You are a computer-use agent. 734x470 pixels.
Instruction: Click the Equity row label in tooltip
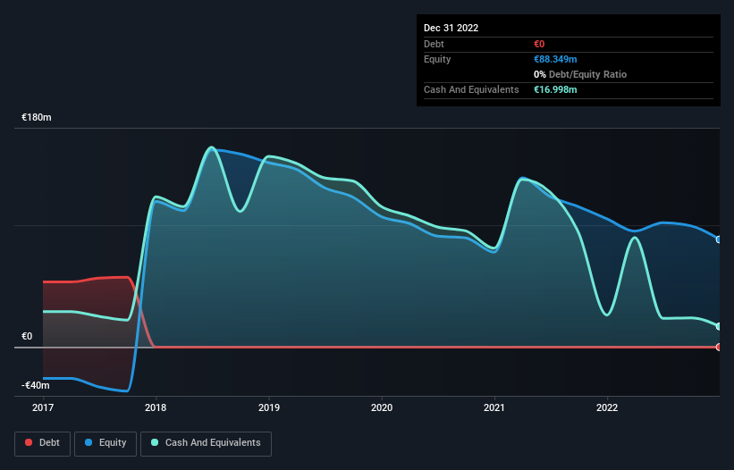437,59
